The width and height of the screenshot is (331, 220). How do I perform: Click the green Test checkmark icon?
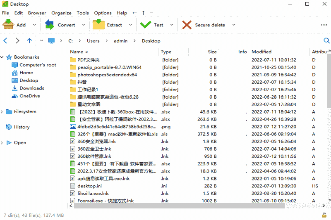(x=146, y=25)
